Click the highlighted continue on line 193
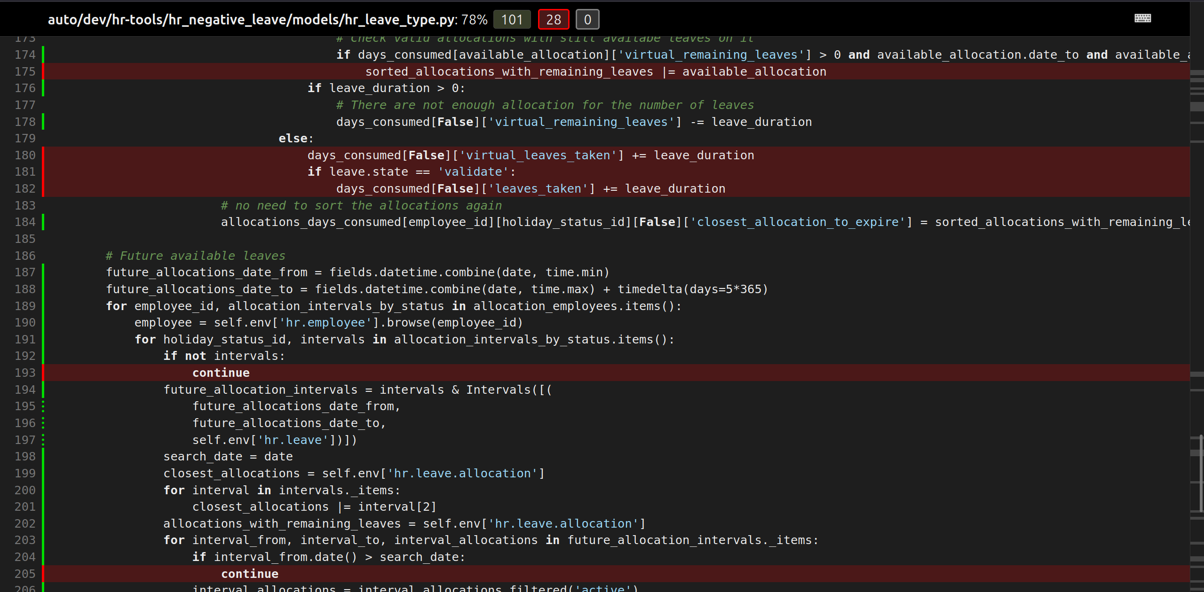 [221, 373]
